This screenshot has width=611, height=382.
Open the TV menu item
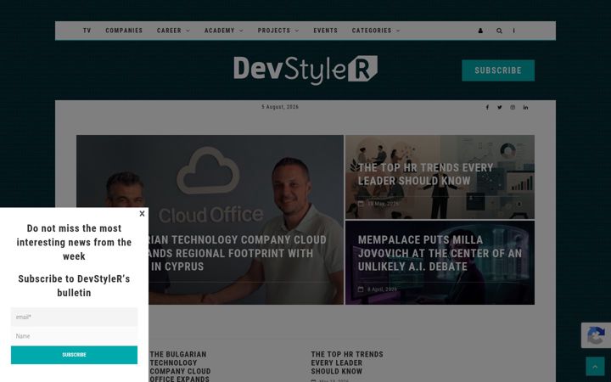(x=87, y=31)
